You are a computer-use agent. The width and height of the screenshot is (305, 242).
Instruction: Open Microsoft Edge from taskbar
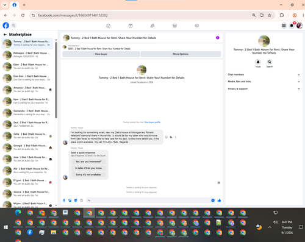pos(18,213)
